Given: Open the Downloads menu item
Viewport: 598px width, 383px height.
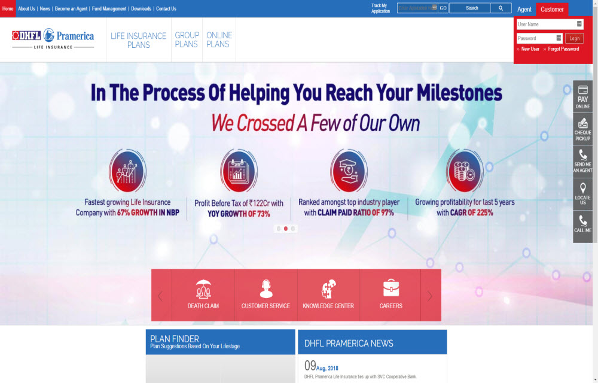Looking at the screenshot, I should point(141,8).
